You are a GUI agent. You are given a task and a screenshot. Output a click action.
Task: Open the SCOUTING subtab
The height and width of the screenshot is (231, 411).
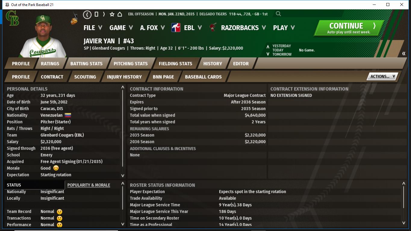(85, 77)
